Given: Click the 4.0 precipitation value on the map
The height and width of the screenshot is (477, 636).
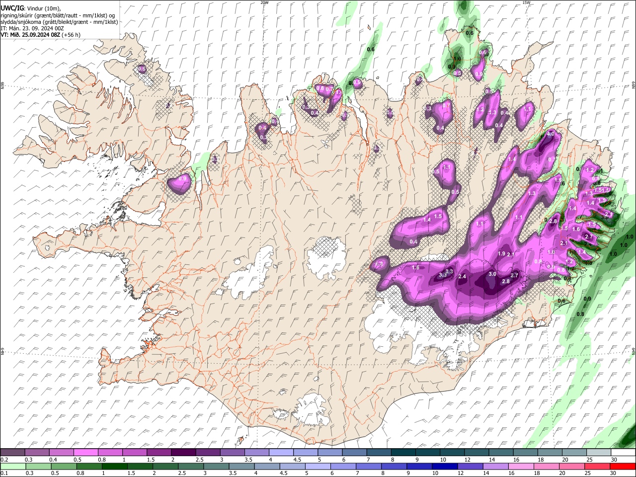Looking at the screenshot, I should pyautogui.click(x=551, y=134).
